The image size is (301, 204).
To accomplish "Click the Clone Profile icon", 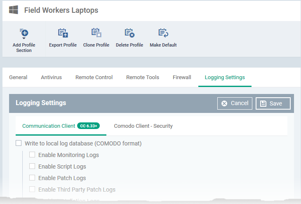I will point(96,33).
